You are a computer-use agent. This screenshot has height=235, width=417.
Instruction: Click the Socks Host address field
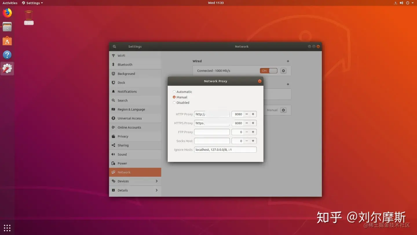pyautogui.click(x=212, y=141)
